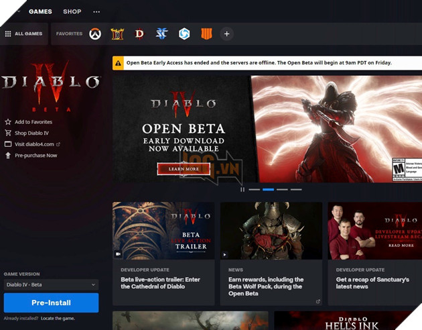Screen dimensions: 422x330
Task: Open the crow landscape card at the bottom
Action: point(190,321)
